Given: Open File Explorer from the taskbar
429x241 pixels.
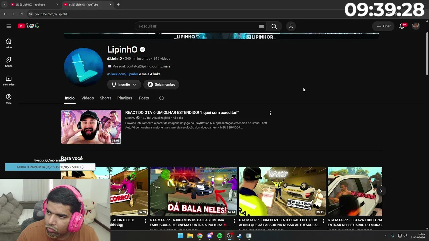Looking at the screenshot, I should pyautogui.click(x=190, y=236).
